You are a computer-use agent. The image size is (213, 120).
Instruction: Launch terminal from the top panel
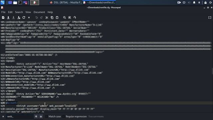coord(20,2)
